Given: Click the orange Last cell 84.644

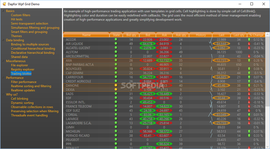Looking at the screenshot, I should click(x=221, y=44).
